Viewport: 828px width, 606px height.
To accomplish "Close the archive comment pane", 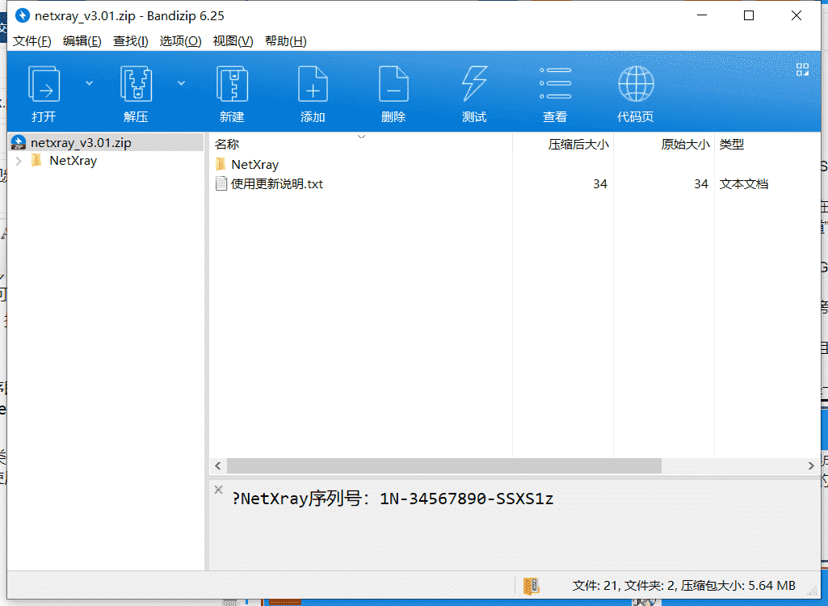I will (x=219, y=490).
